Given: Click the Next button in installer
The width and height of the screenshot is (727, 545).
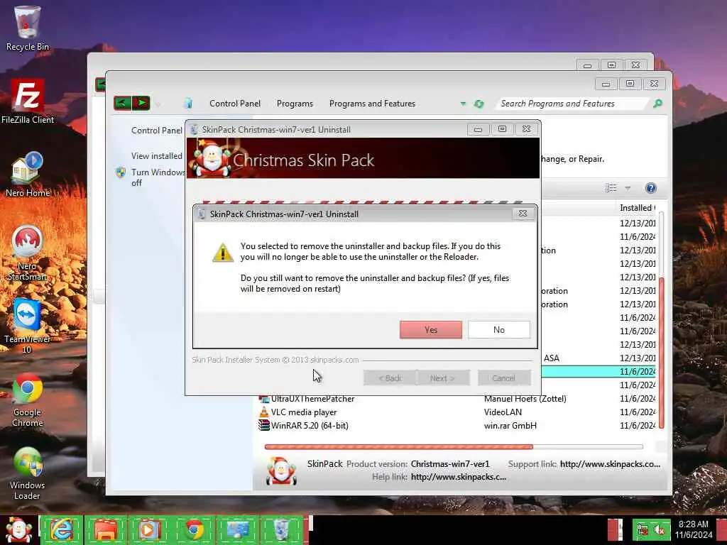Looking at the screenshot, I should pos(442,378).
